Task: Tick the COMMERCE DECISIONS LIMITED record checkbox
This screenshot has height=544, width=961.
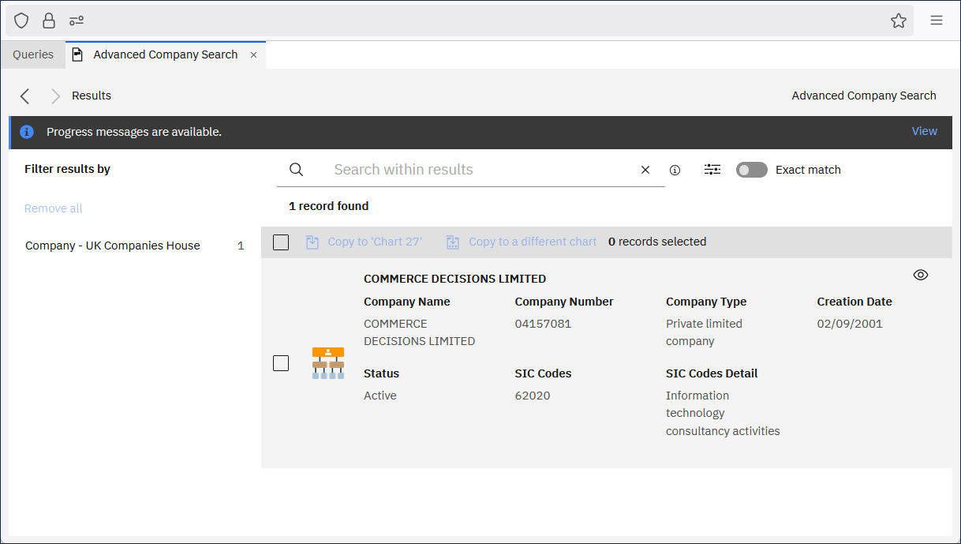Action: (281, 363)
